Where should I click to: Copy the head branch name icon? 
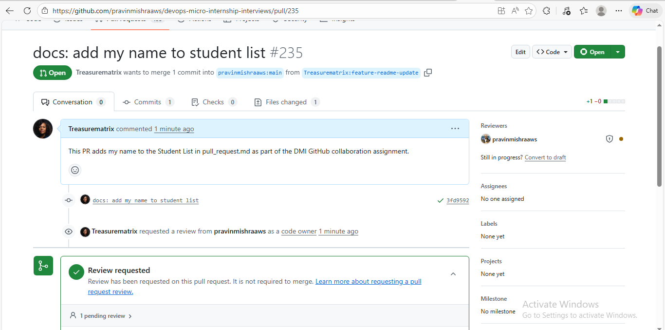tap(428, 73)
